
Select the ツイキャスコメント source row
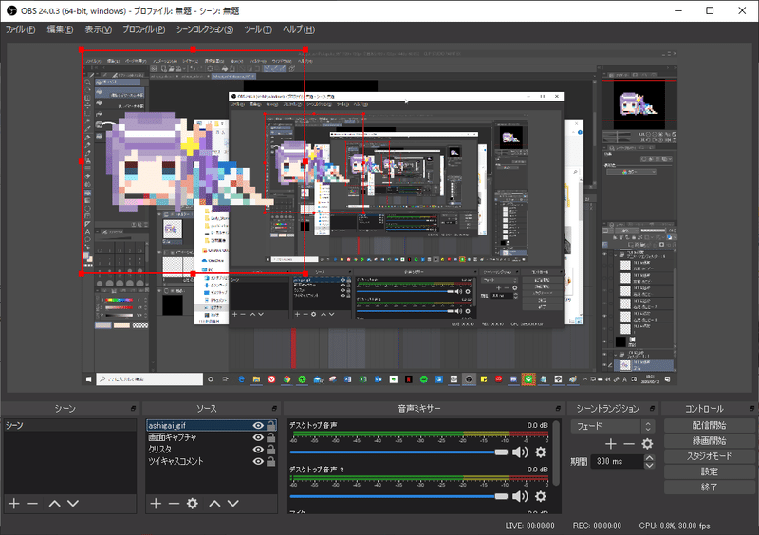pyautogui.click(x=212, y=461)
